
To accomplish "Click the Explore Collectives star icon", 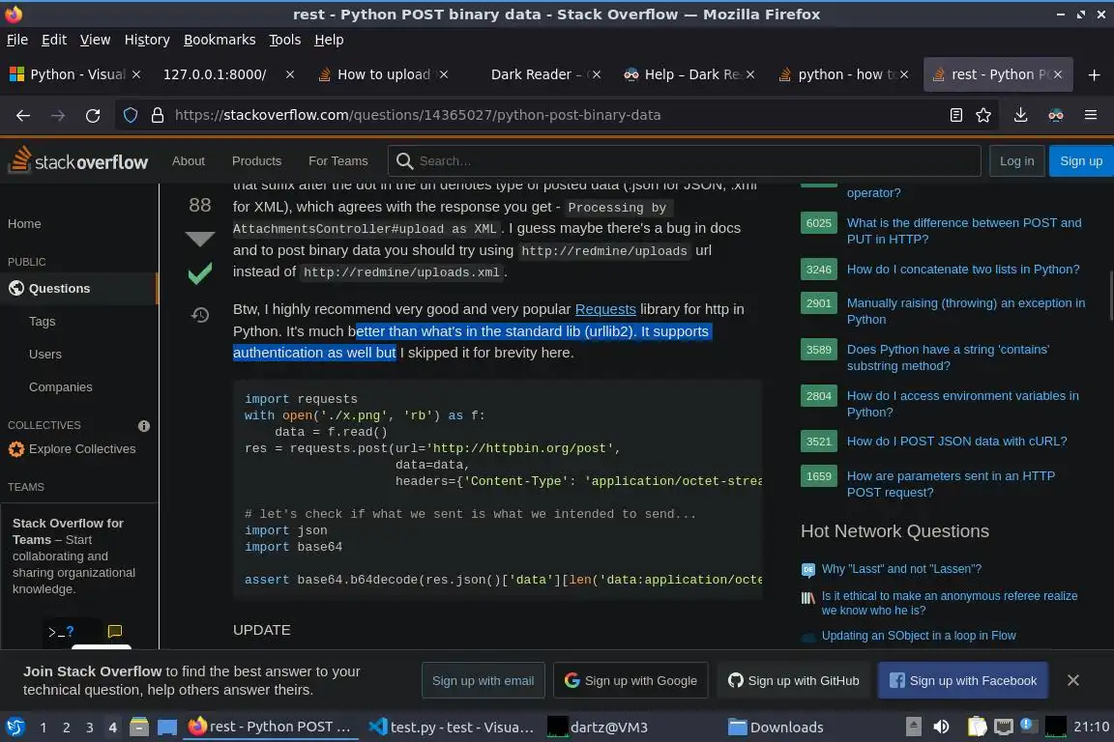I will coord(16,448).
